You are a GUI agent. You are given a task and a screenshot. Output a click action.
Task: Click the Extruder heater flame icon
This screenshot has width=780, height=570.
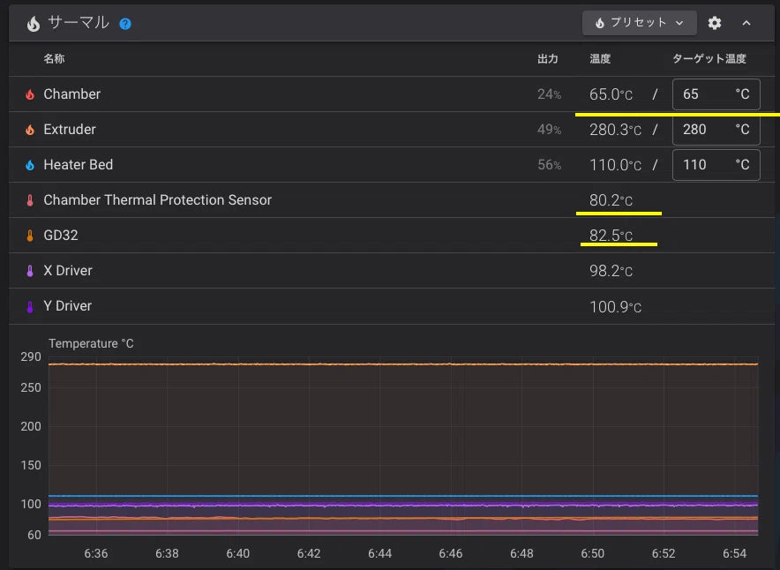30,130
